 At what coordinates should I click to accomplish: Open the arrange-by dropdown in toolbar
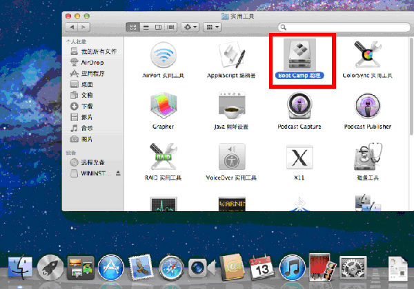coord(212,27)
